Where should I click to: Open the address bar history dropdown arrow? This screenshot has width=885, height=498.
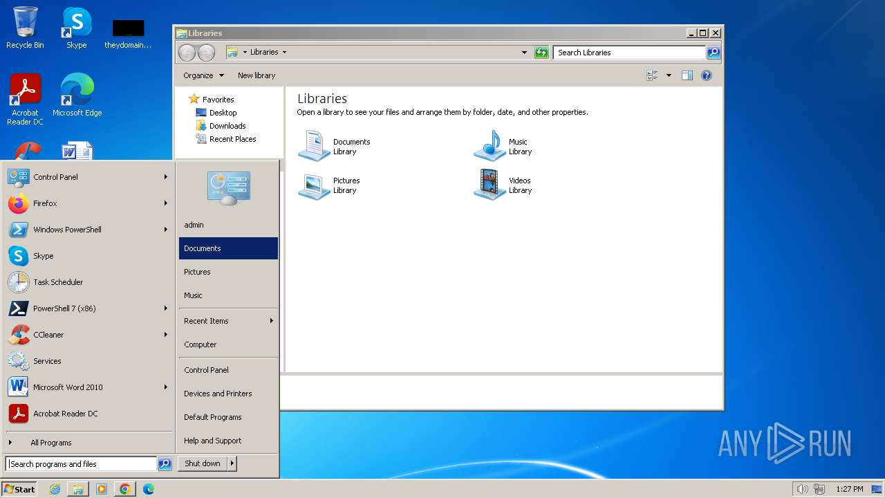pyautogui.click(x=524, y=53)
